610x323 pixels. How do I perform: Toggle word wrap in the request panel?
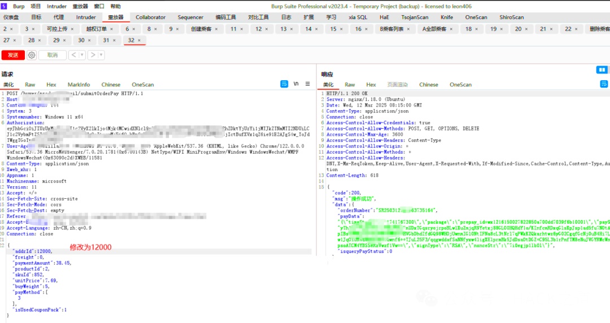coord(284,84)
